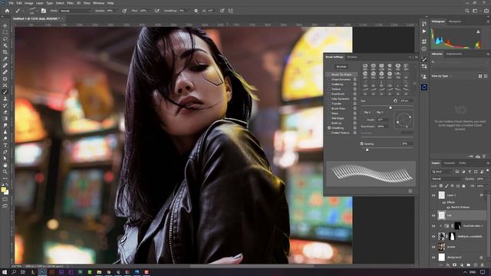Open the layer filter Kind dropdown

(x=442, y=172)
